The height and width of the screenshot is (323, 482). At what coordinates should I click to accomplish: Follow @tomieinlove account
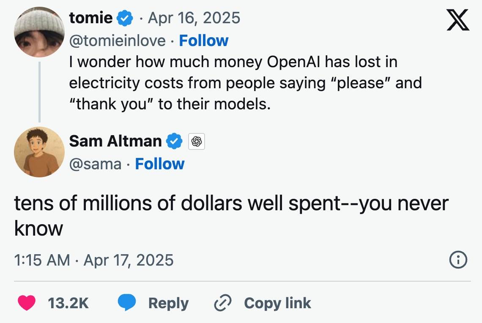click(204, 41)
